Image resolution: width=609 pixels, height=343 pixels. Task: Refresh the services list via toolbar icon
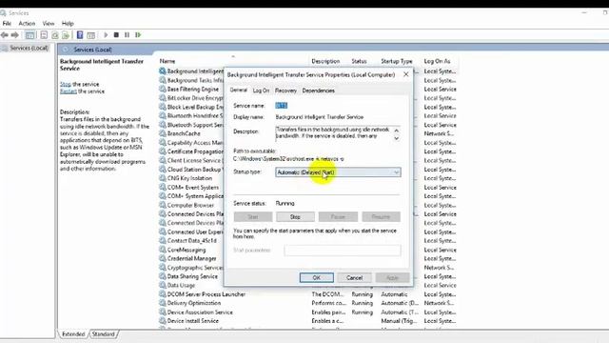(55, 35)
